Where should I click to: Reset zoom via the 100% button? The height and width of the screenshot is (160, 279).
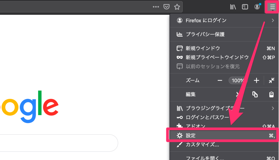(238, 80)
